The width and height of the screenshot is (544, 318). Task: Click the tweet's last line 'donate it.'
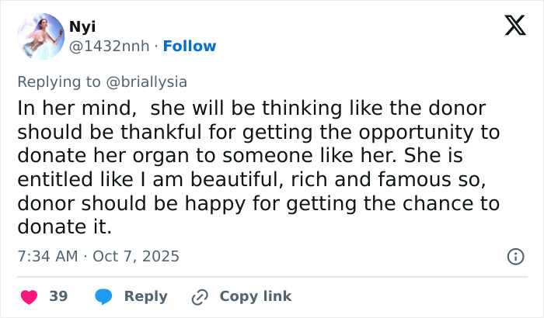65,229
